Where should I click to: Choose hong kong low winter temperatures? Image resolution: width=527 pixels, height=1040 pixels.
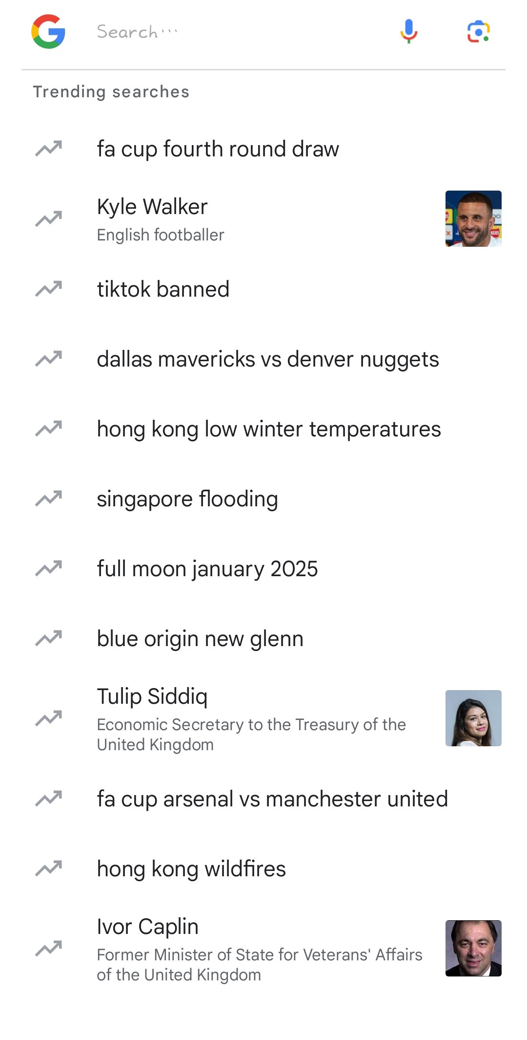(269, 429)
